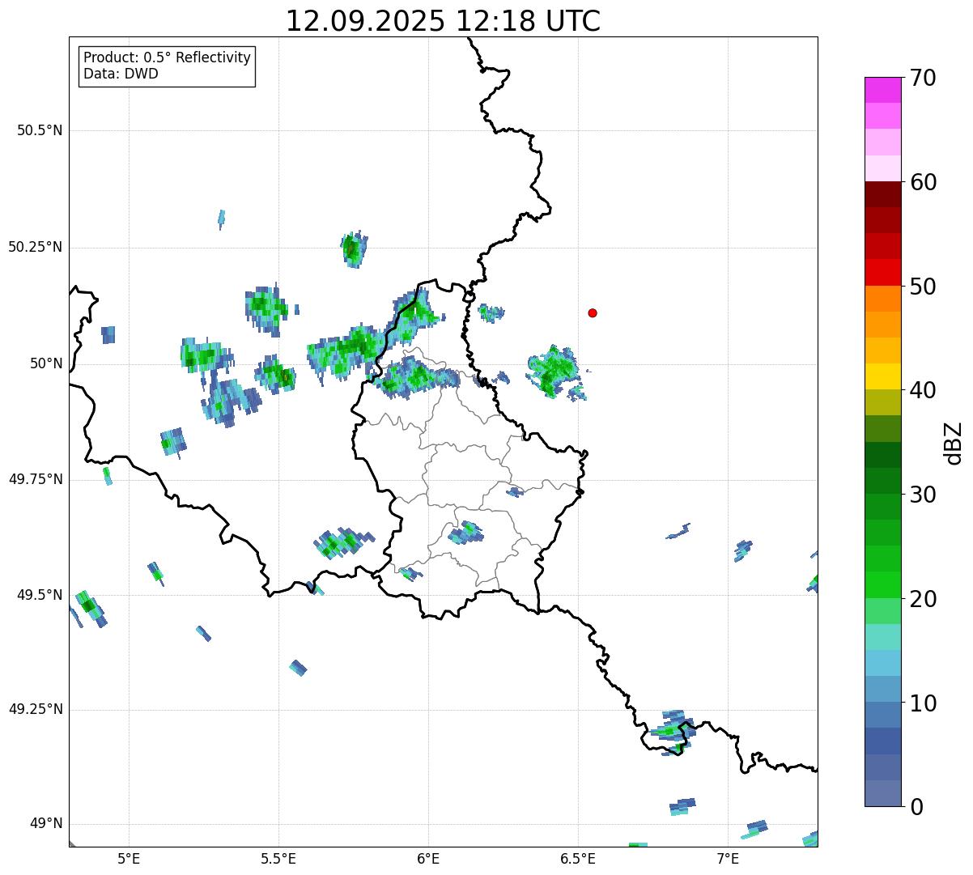Screen dimensions: 973x875
Task: Click the 20 tick on the colorbar
Action: (923, 599)
